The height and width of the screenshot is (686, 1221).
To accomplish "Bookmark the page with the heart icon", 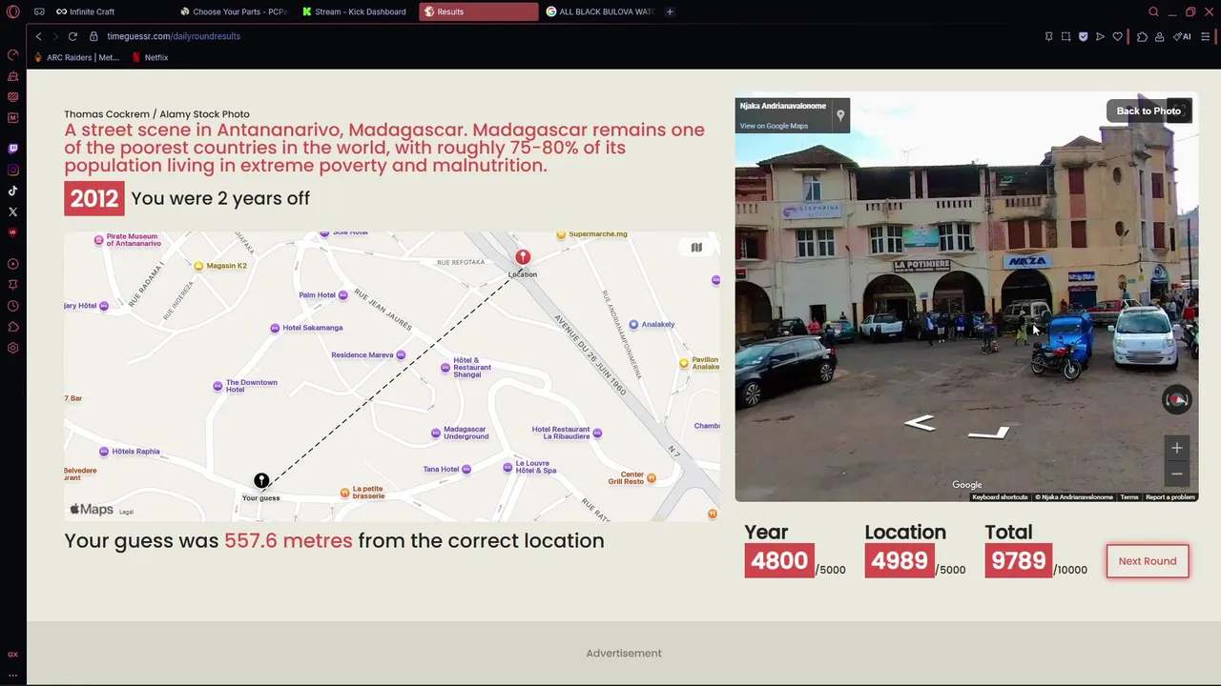I will [x=1117, y=36].
